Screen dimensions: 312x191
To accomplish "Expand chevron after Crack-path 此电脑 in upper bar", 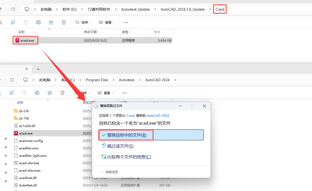I will (57, 9).
